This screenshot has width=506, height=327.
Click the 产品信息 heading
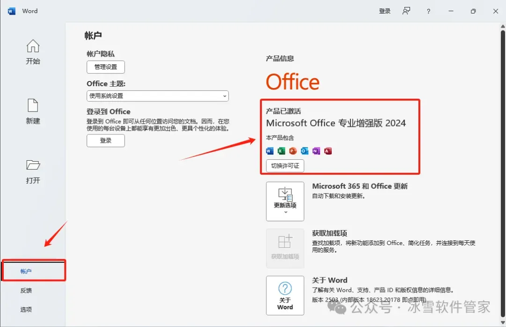point(280,59)
